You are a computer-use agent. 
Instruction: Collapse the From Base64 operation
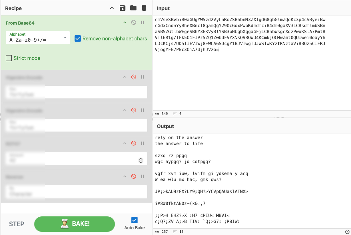click(x=125, y=22)
